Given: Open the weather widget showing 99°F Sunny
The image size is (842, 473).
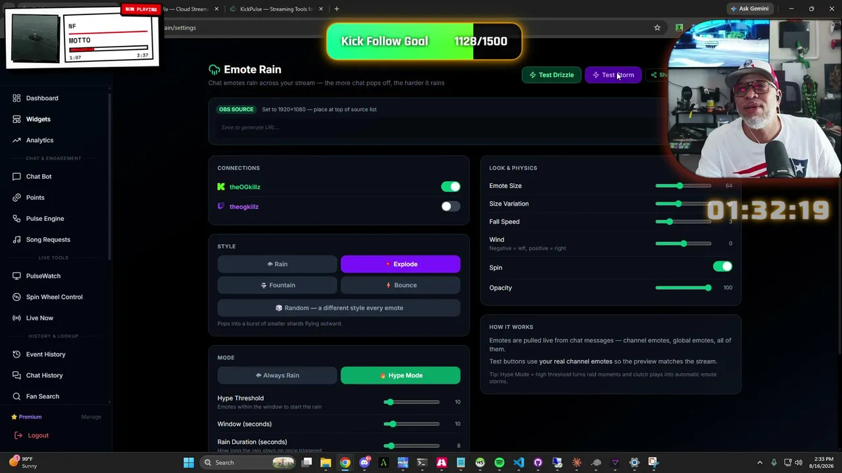Looking at the screenshot, I should tap(23, 462).
